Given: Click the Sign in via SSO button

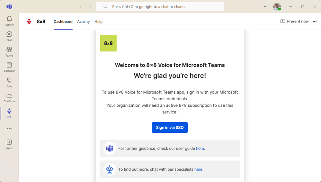Looking at the screenshot, I should 170,127.
